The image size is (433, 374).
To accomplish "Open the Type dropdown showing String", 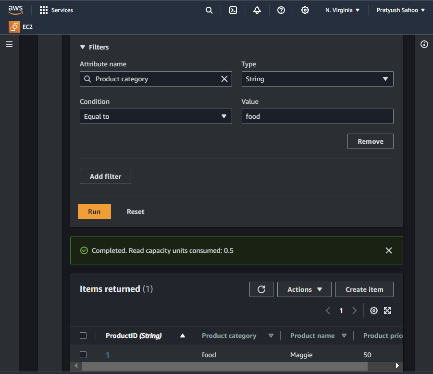I will [317, 79].
